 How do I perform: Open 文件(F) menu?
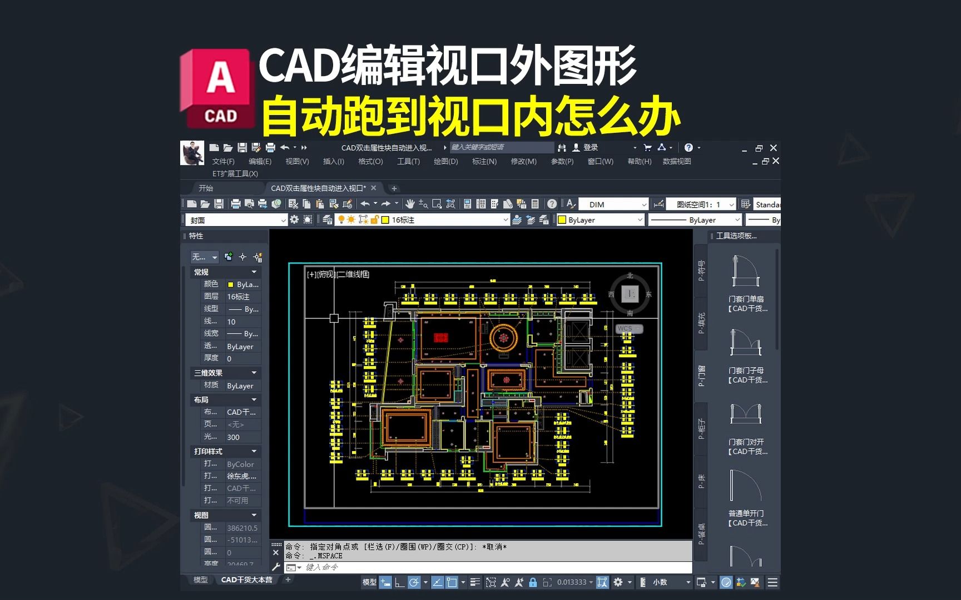(x=223, y=162)
